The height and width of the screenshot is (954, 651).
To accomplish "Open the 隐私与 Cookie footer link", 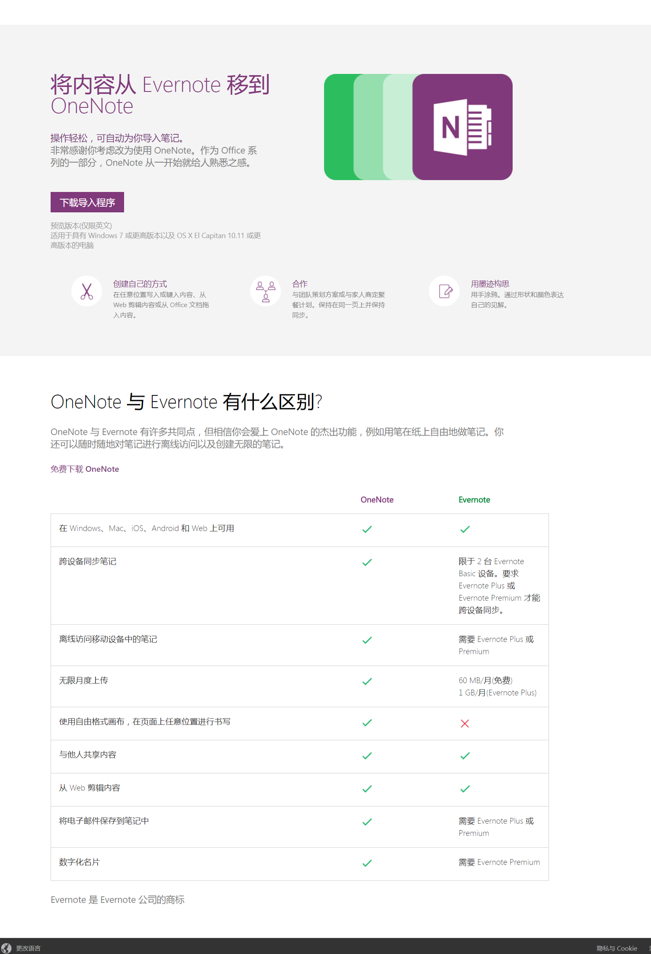I will click(x=616, y=948).
